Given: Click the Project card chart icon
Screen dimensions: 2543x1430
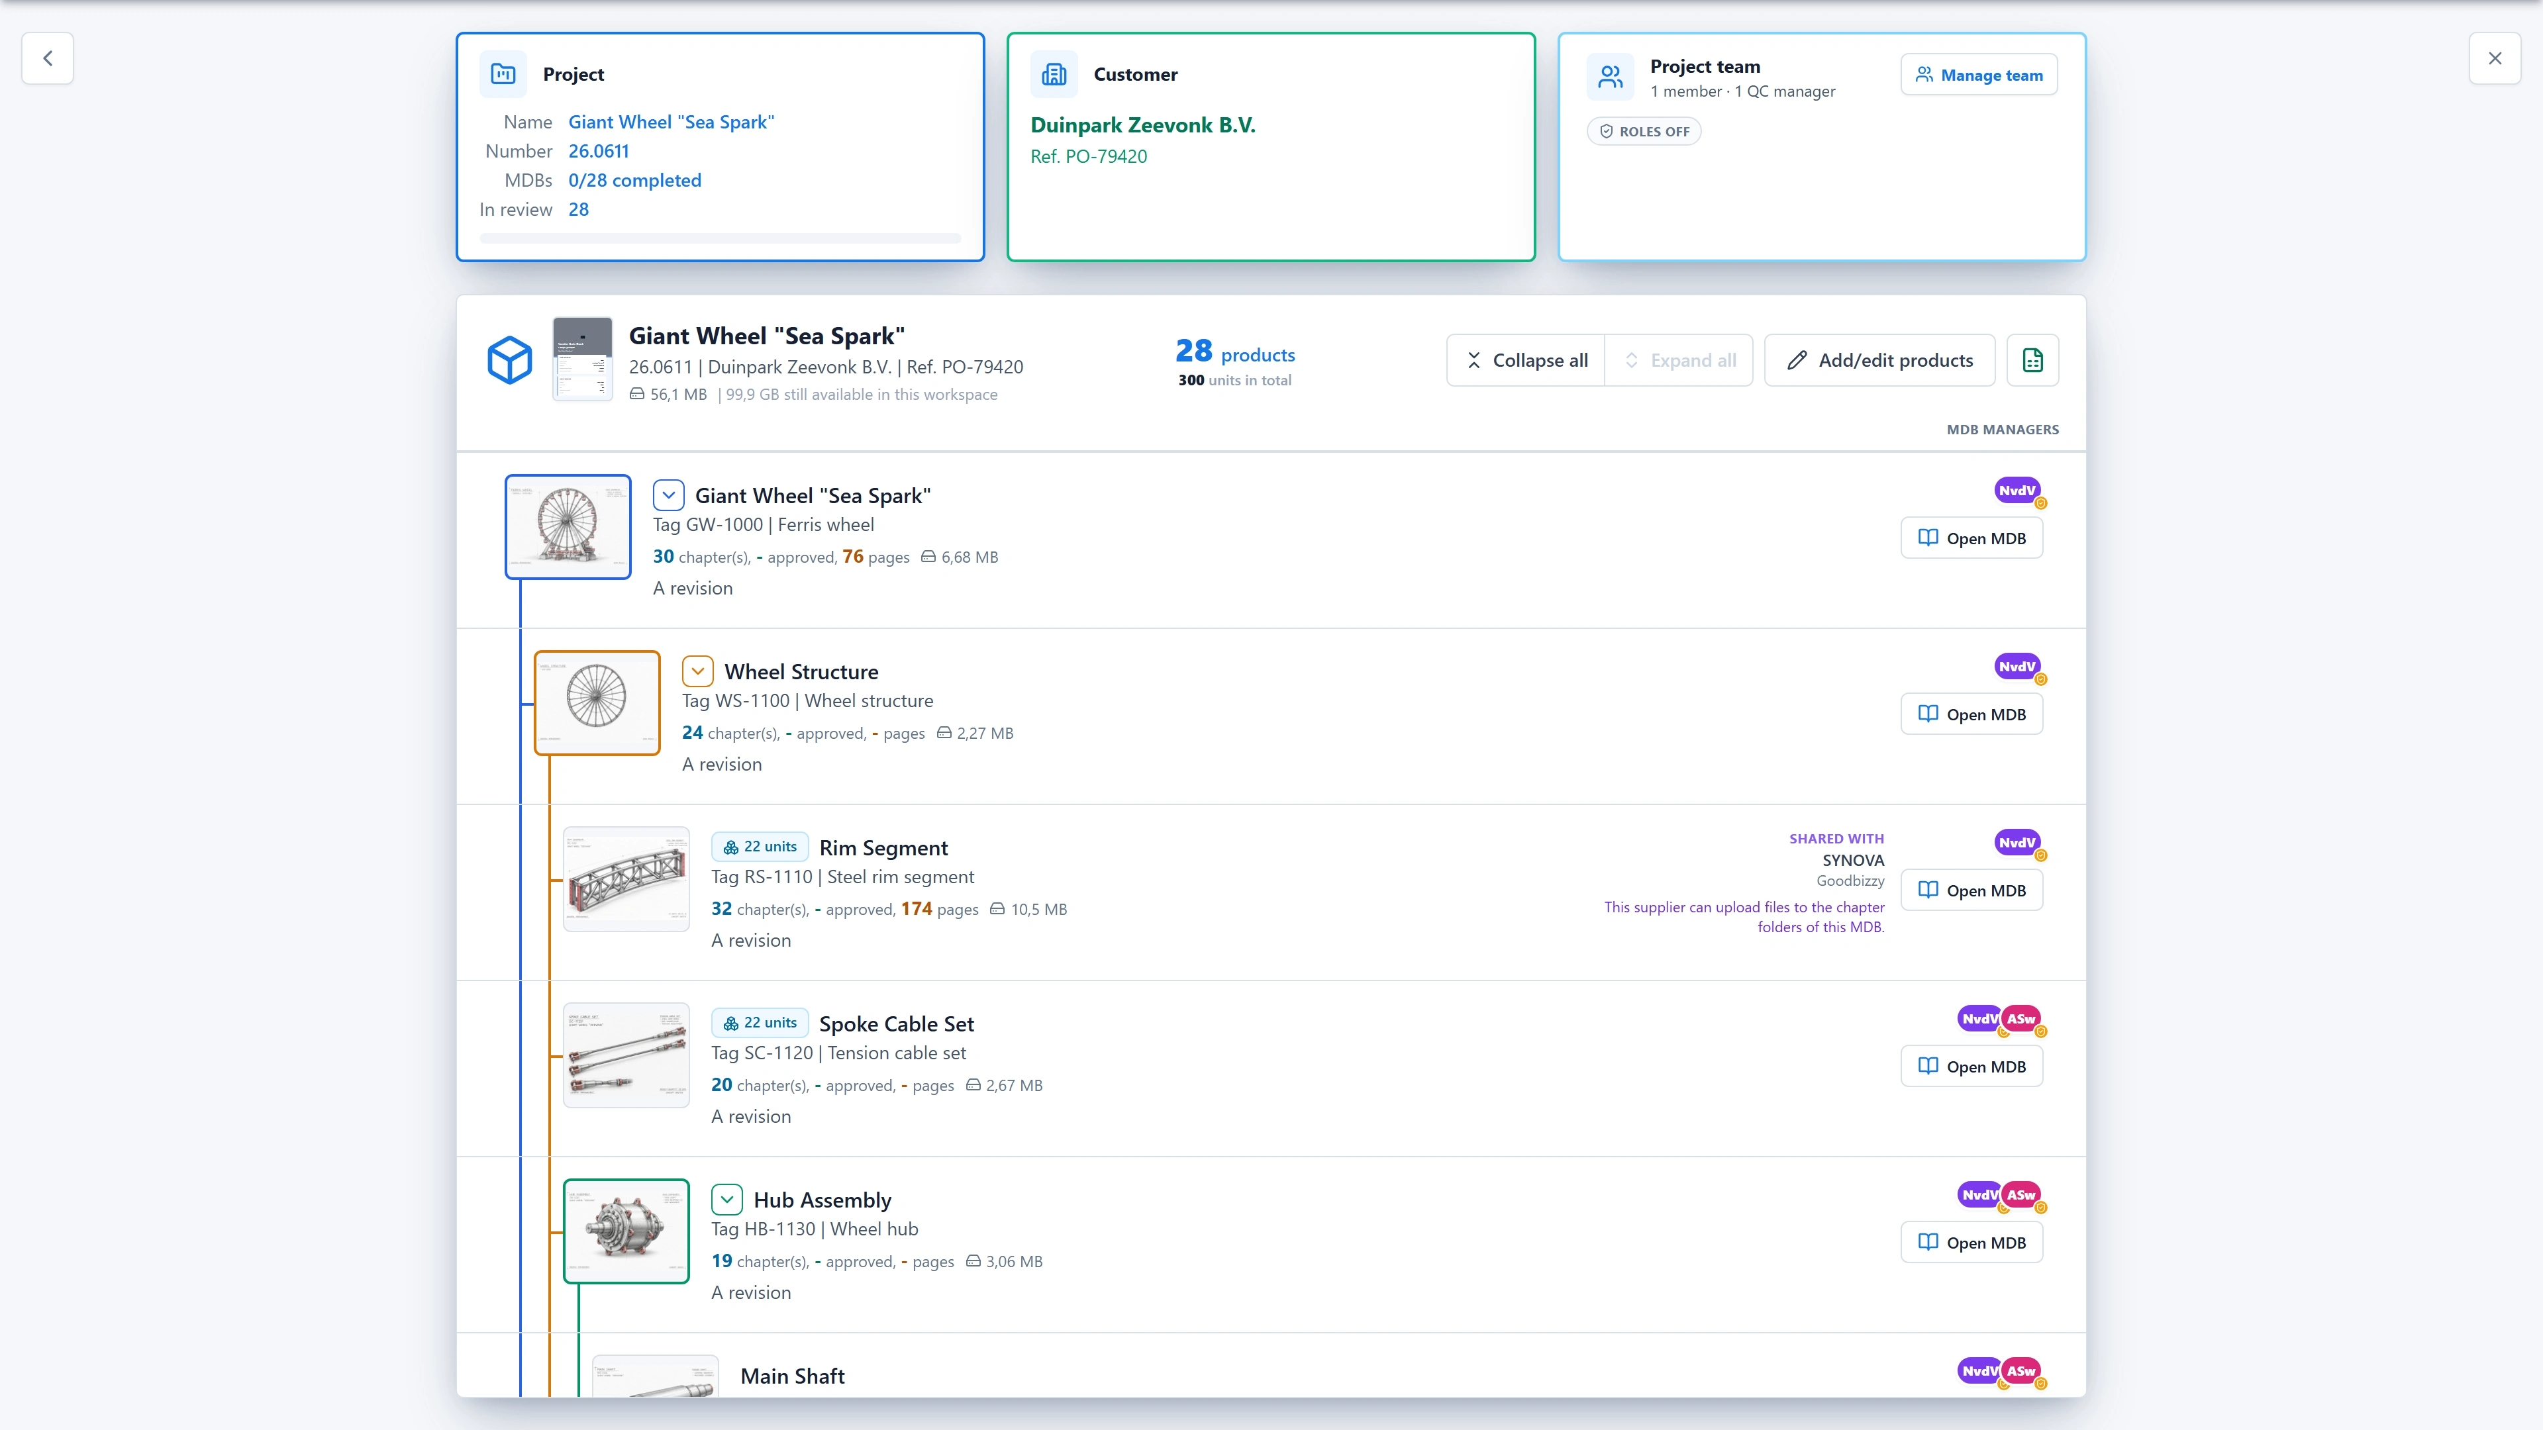Looking at the screenshot, I should click(x=503, y=74).
